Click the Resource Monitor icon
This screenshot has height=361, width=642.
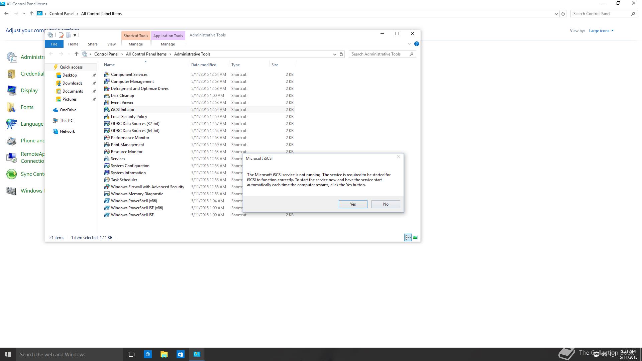(107, 152)
